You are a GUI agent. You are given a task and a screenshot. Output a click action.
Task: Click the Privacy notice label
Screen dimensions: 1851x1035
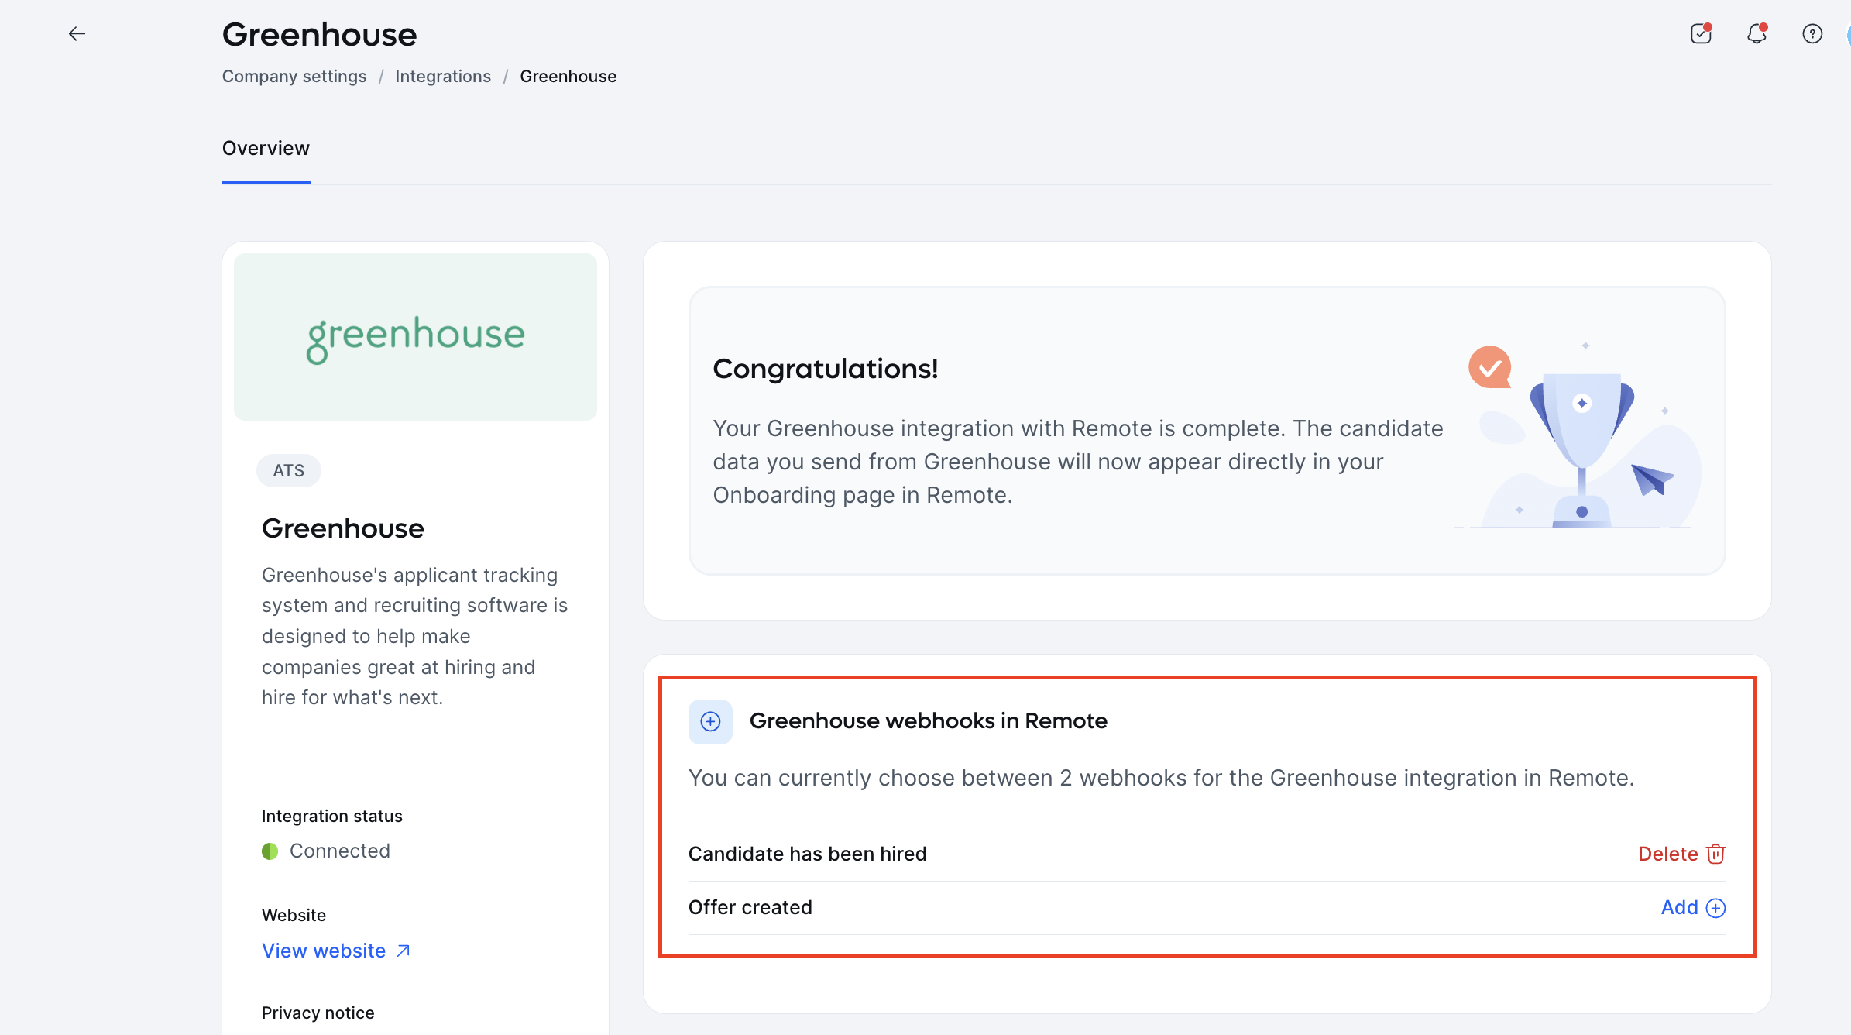point(318,1013)
